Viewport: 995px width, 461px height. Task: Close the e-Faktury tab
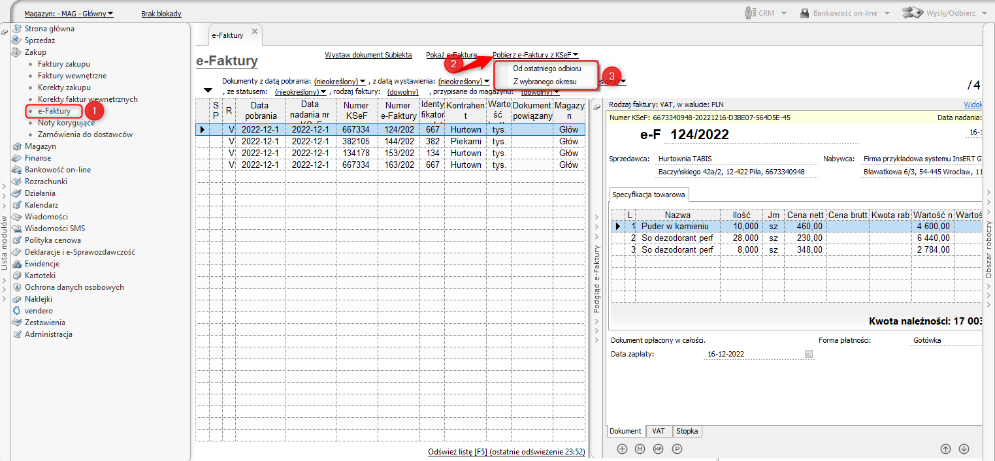[x=255, y=31]
